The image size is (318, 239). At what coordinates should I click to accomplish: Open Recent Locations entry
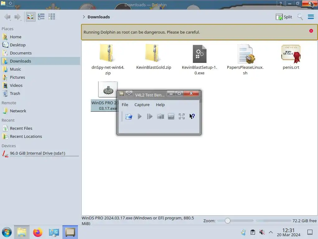(40, 137)
